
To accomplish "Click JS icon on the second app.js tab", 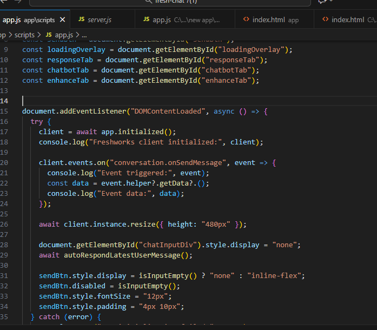I will pyautogui.click(x=147, y=20).
